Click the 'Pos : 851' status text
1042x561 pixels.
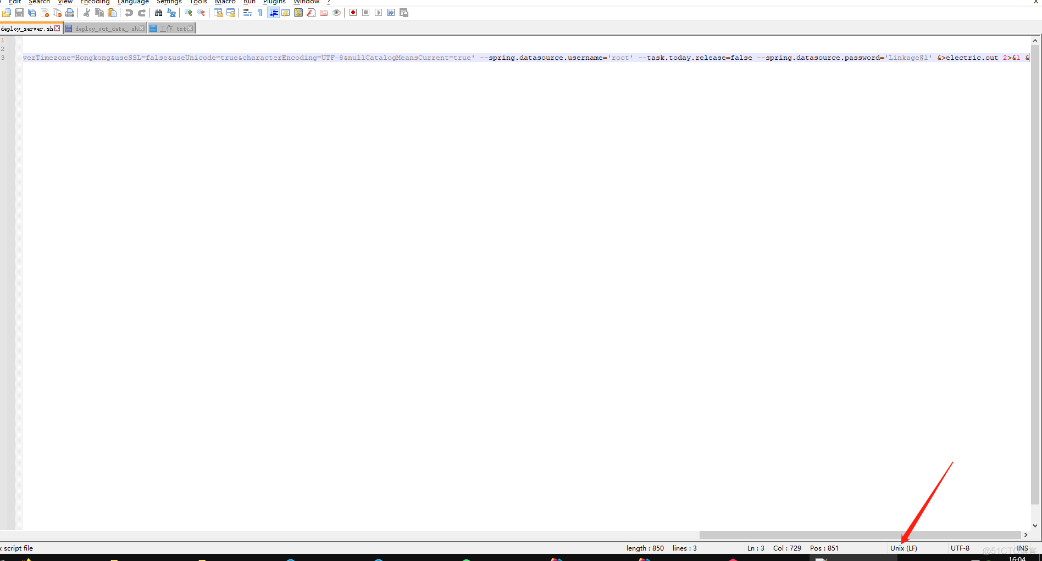tap(824, 548)
